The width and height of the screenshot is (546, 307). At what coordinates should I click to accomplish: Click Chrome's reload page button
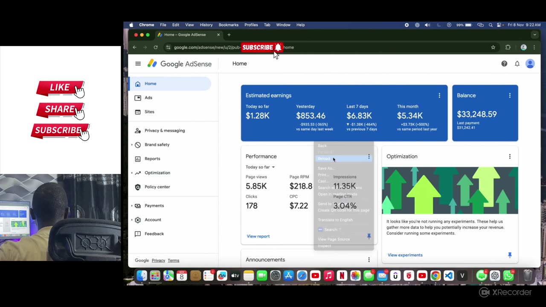[156, 47]
